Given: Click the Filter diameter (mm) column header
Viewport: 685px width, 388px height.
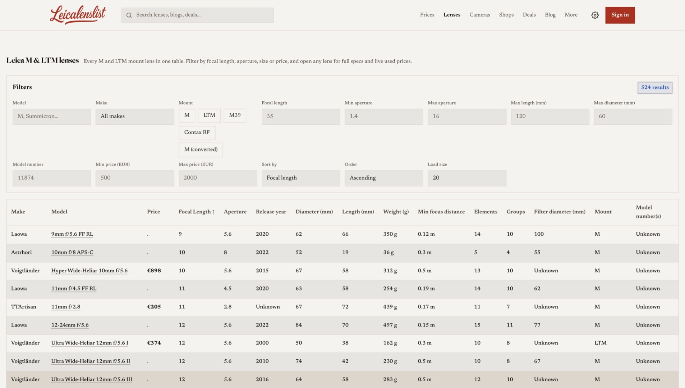Looking at the screenshot, I should (560, 212).
